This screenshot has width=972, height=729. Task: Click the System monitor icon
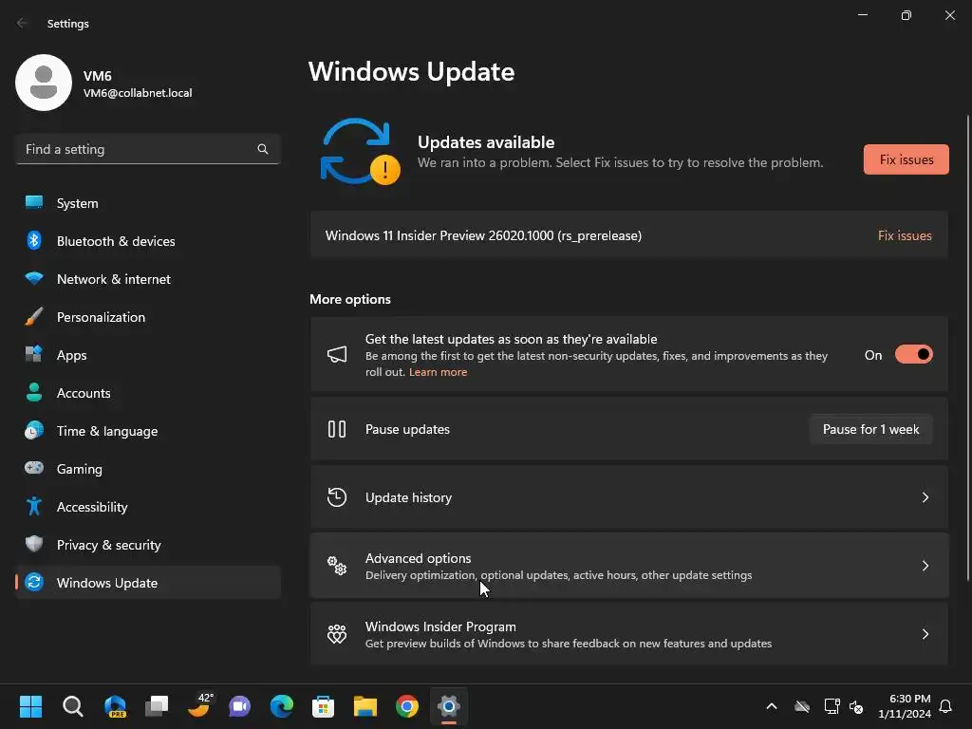(34, 203)
